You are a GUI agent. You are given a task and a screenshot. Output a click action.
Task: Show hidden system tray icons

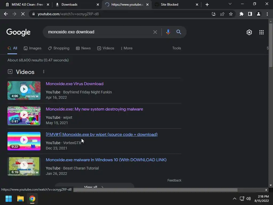pyautogui.click(x=235, y=199)
